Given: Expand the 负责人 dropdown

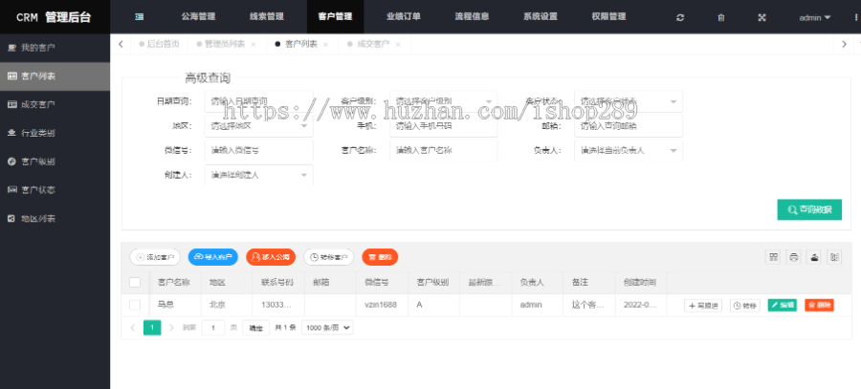Looking at the screenshot, I should [x=629, y=150].
